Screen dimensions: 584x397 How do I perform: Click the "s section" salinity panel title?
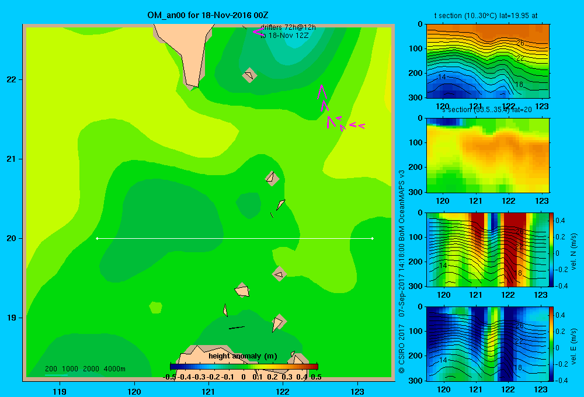[487, 110]
